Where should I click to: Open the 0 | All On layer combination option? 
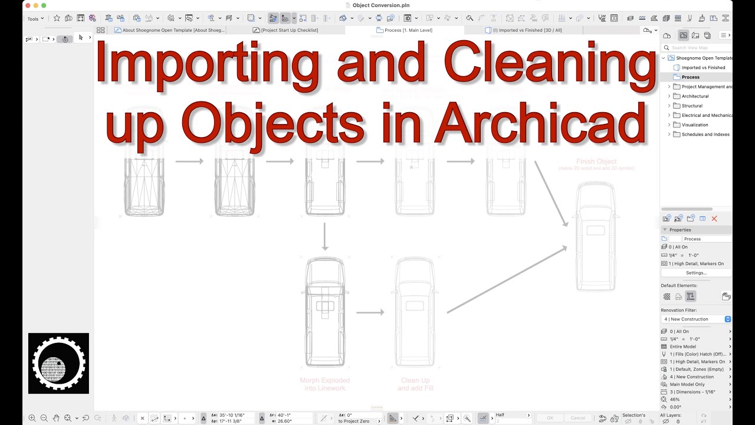697,331
